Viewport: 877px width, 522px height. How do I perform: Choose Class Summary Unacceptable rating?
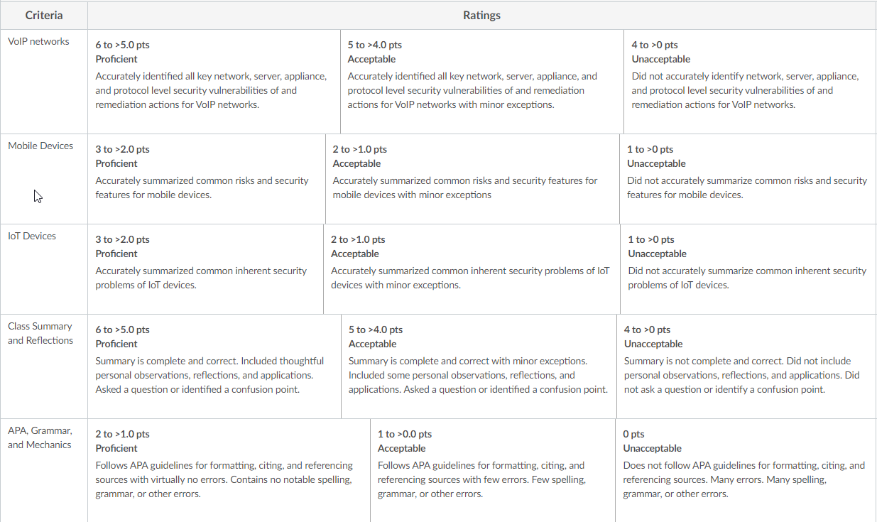tap(746, 366)
